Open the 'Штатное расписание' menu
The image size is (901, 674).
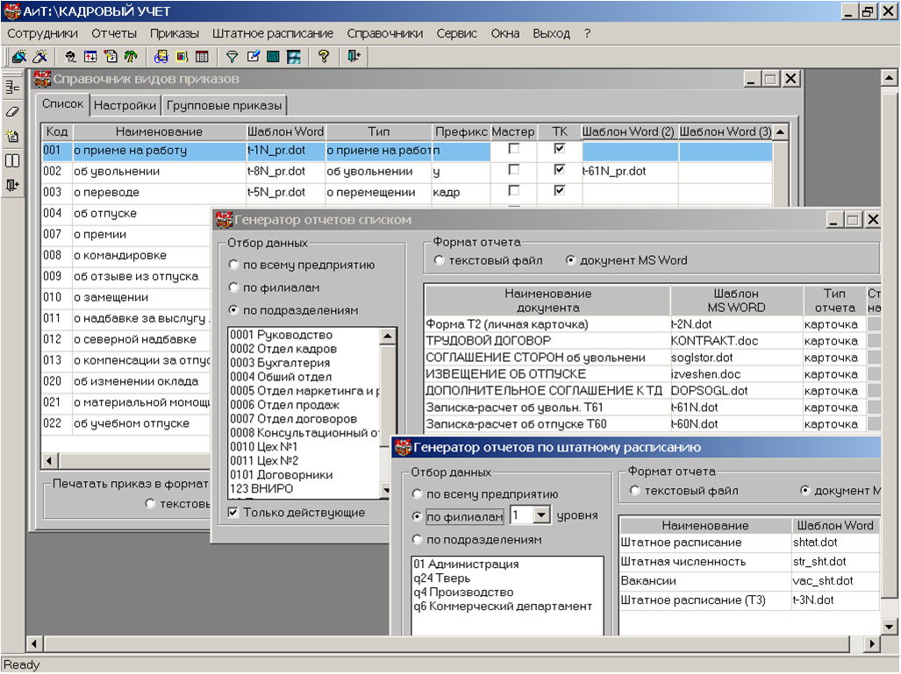[272, 33]
